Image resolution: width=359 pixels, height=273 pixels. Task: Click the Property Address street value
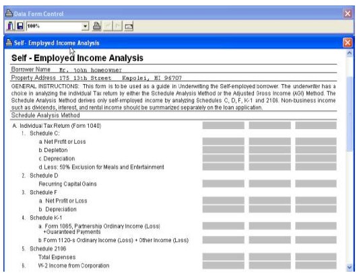tap(85, 78)
